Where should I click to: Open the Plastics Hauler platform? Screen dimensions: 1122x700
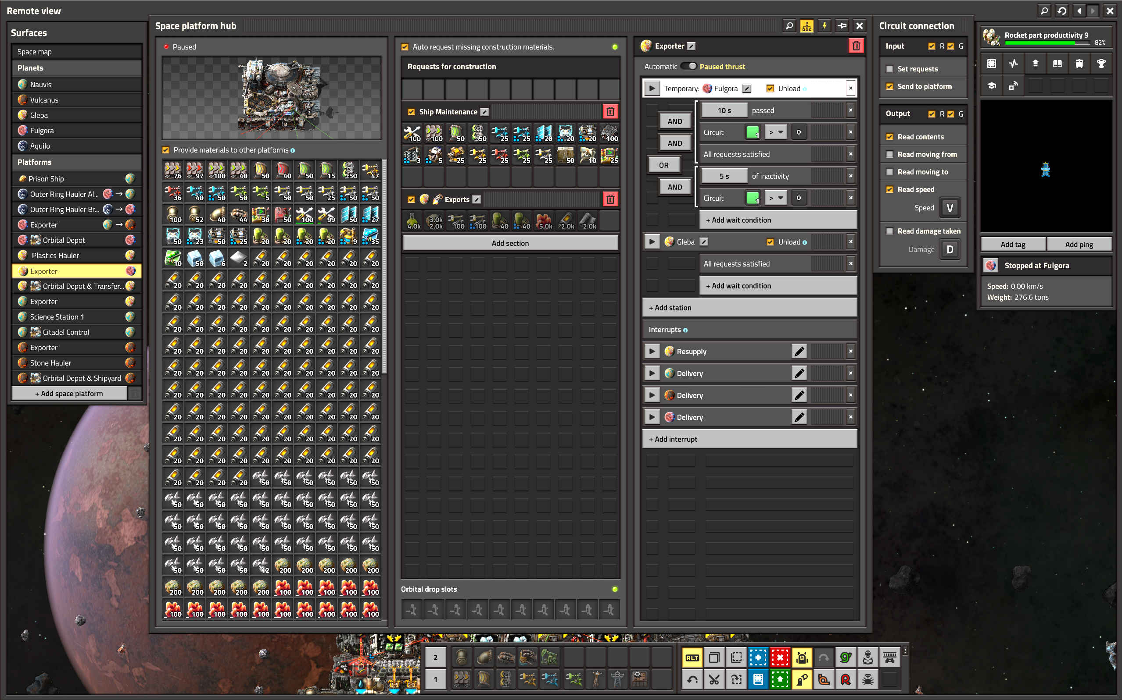(x=76, y=255)
